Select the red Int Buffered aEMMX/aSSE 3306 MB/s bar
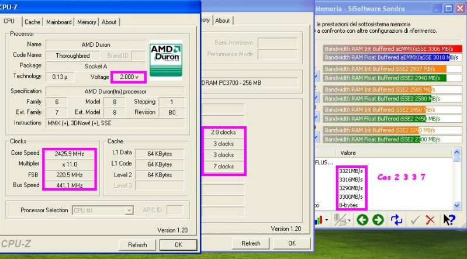This screenshot has width=467, height=259. coord(393,49)
